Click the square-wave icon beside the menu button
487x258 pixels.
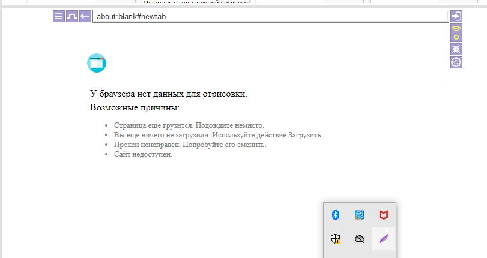tap(72, 16)
